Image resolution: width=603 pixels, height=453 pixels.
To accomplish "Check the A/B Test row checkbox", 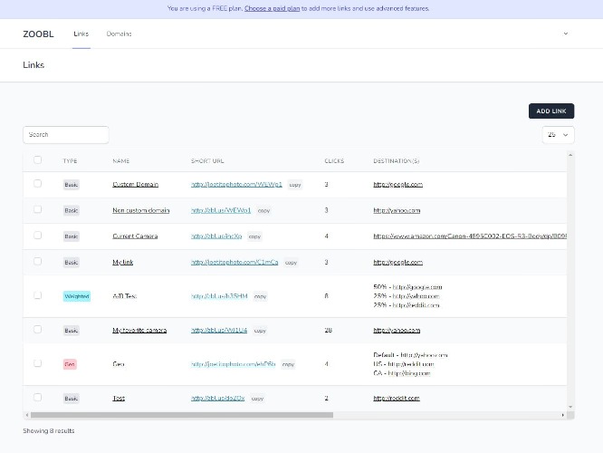I will [x=37, y=295].
